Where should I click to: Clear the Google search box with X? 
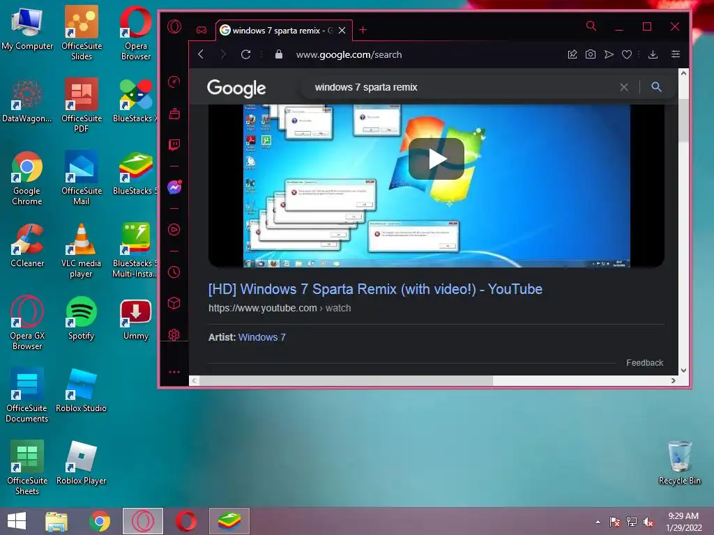coord(624,87)
